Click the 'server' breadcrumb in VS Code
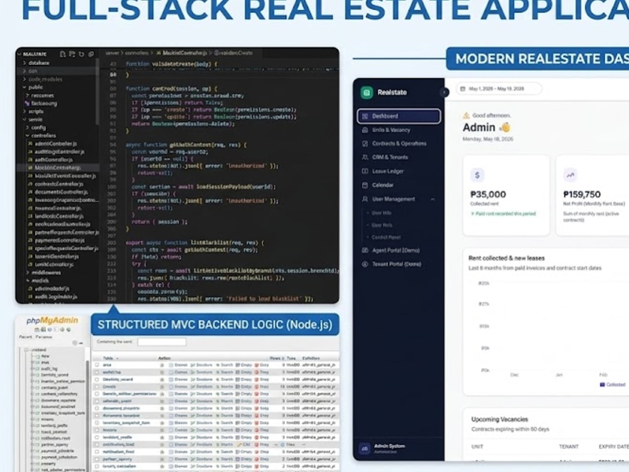Screen dimensions: 629x472 pyautogui.click(x=113, y=53)
